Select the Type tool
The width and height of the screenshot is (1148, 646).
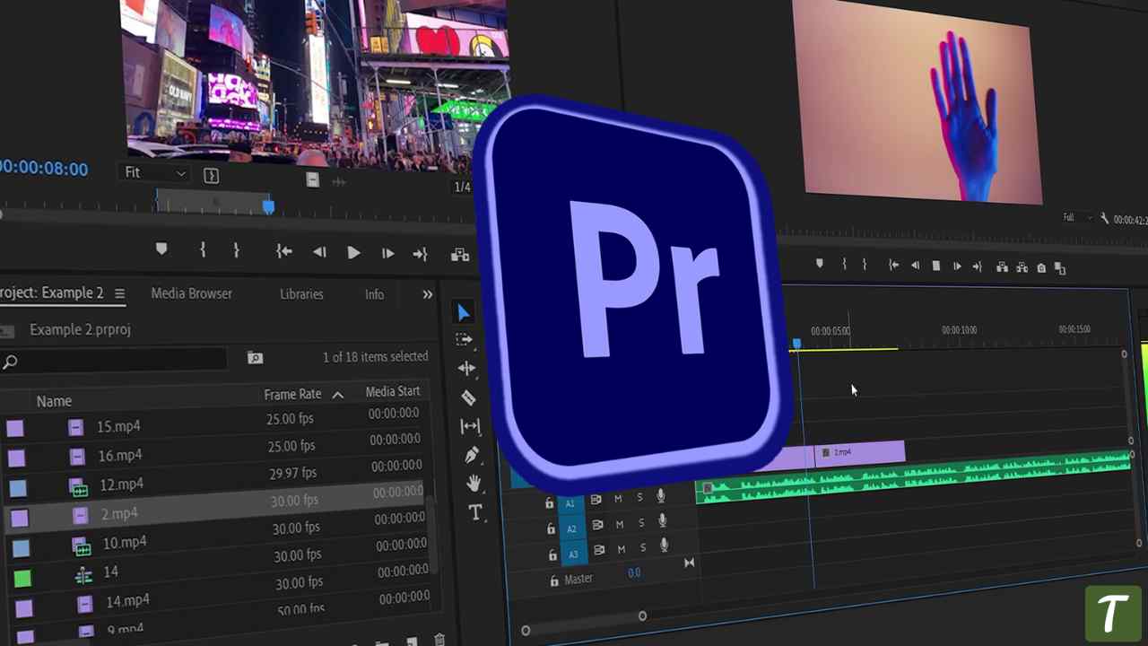475,513
